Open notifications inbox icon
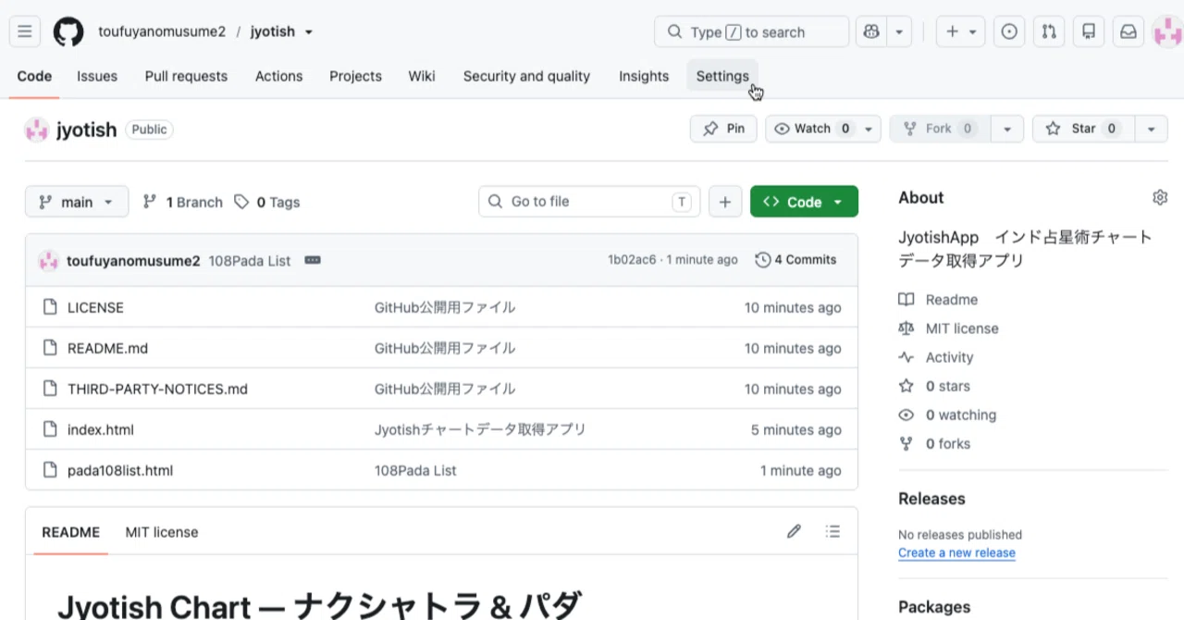 [1128, 31]
